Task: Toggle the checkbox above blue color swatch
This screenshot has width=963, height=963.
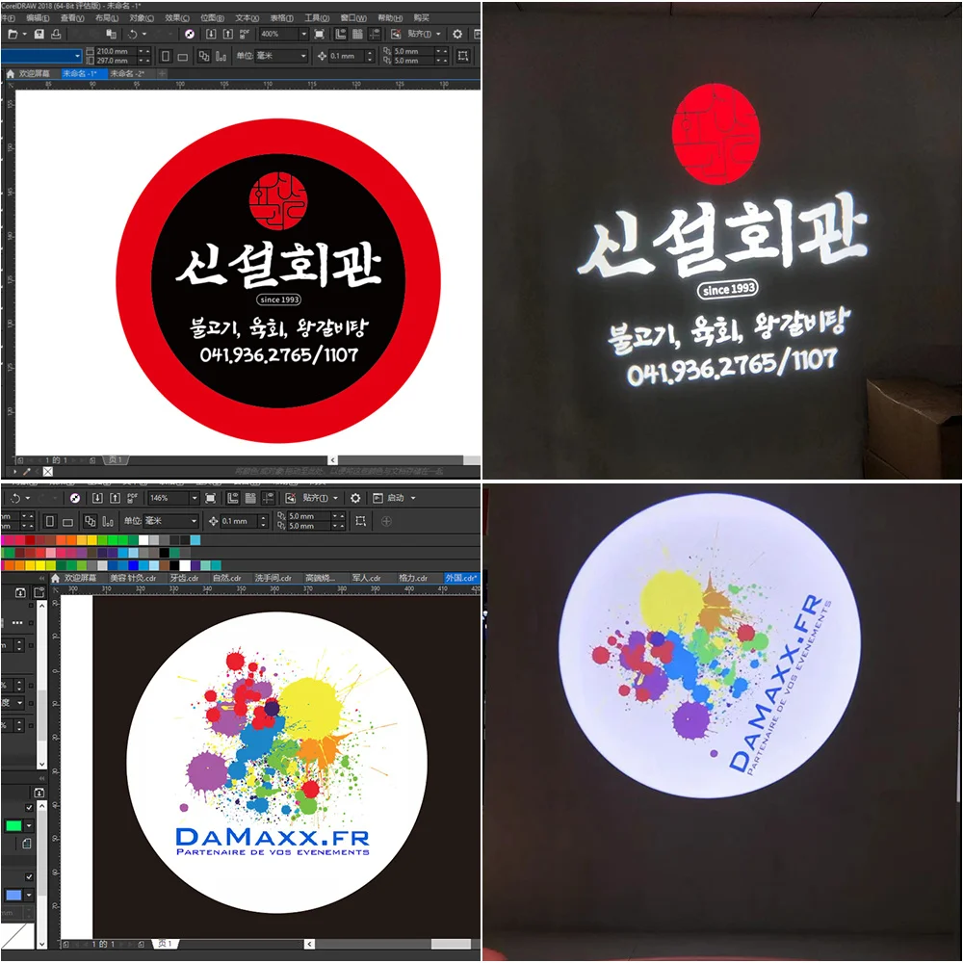Action: tap(29, 877)
